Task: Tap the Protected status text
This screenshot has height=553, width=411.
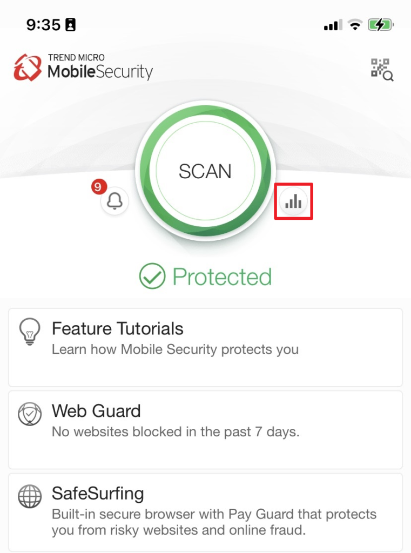Action: coord(223,277)
